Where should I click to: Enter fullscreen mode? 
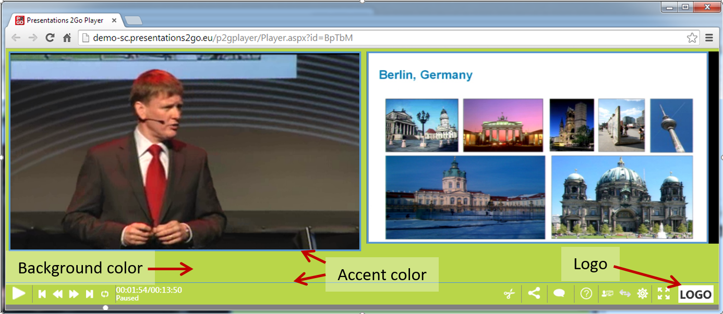coord(664,294)
